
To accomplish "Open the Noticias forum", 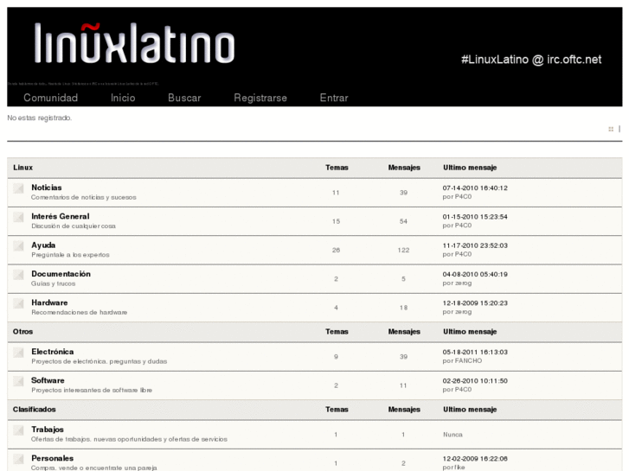I will coord(47,188).
